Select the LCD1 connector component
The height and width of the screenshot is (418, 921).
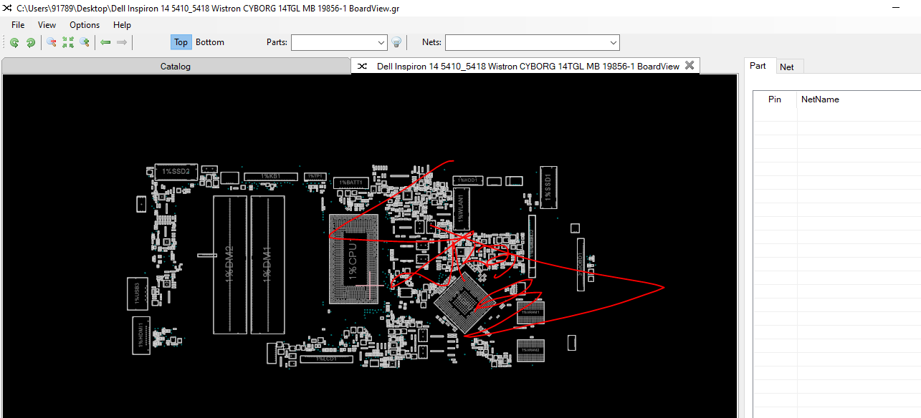[x=327, y=359]
